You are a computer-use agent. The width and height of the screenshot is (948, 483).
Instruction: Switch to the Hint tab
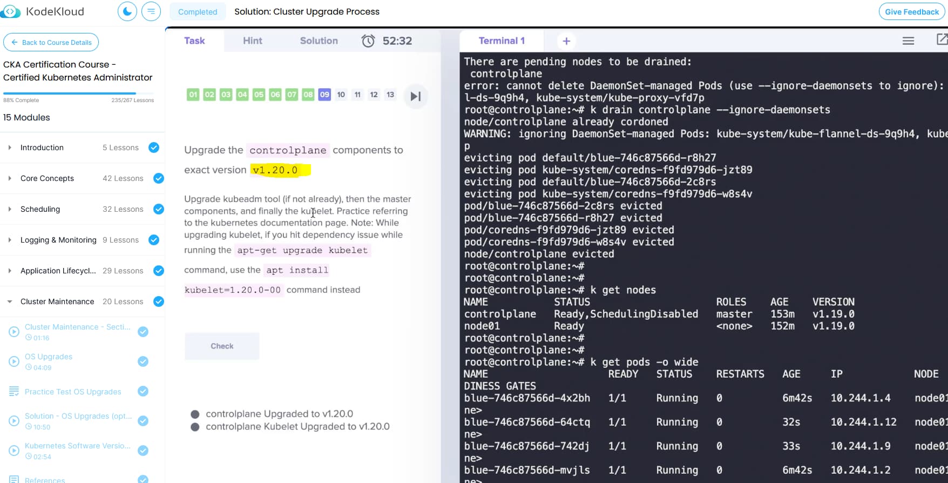(253, 41)
